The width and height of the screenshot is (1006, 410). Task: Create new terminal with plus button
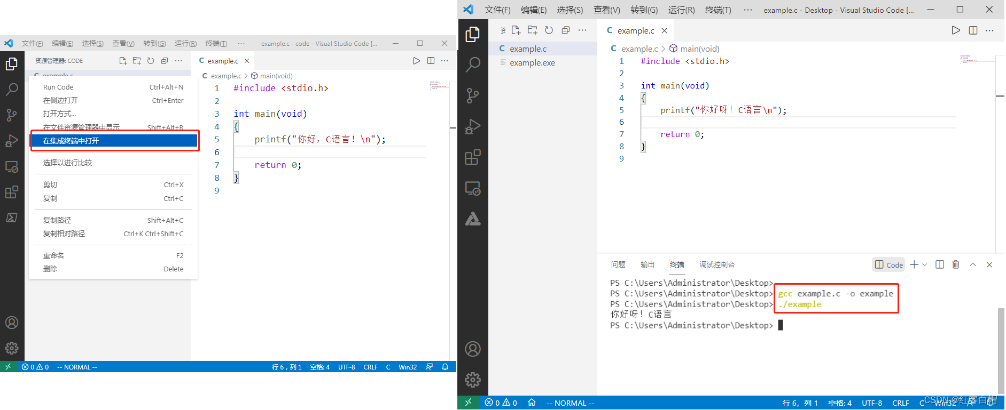914,264
